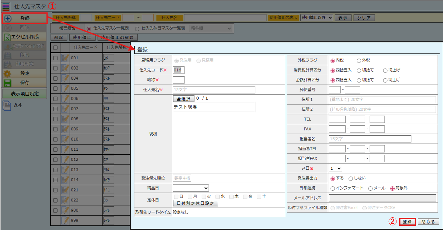
Task: Open the 〆日 dropdown showing 1
Action: pos(335,169)
